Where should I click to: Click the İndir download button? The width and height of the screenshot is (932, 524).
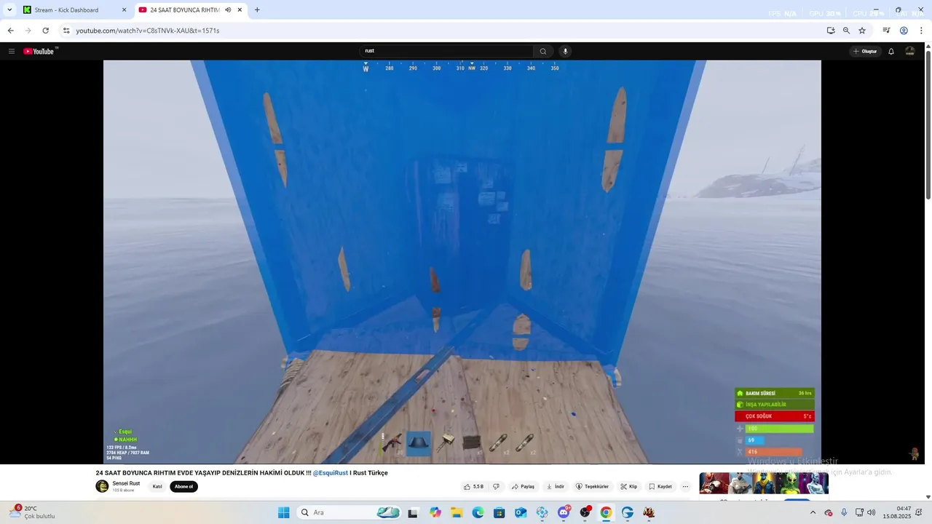pyautogui.click(x=555, y=486)
